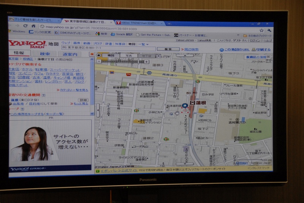Click the 蓮根 station icon on map
This screenshot has width=304, height=203.
192,103
